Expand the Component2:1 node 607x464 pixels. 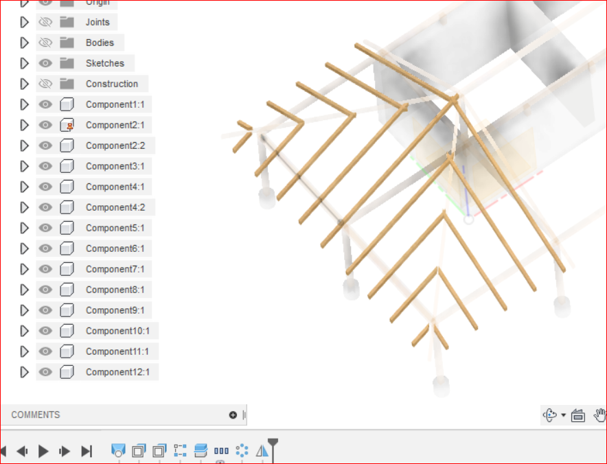(25, 125)
